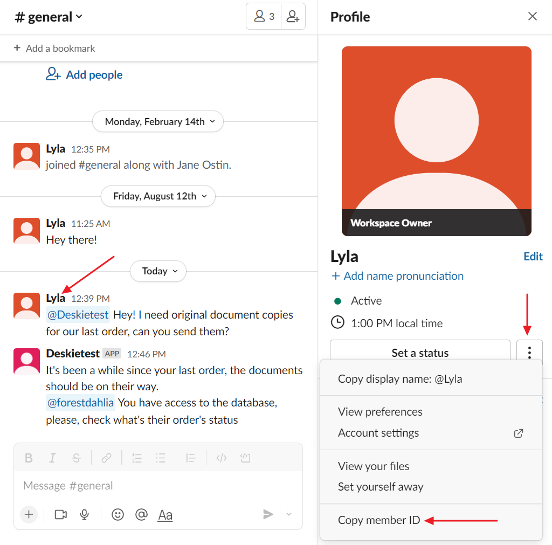Click the Add name pronunciation link
The height and width of the screenshot is (545, 552).
click(x=397, y=276)
